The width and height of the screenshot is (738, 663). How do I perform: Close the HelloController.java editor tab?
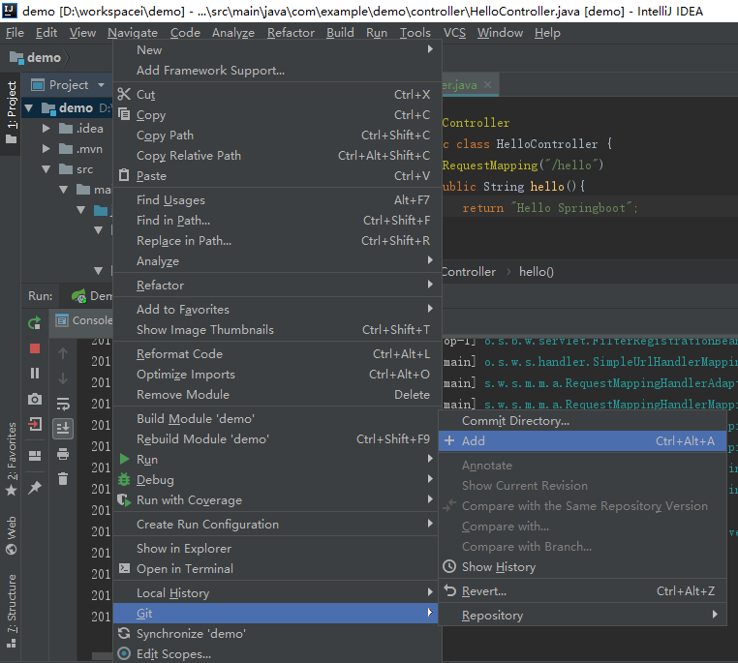pos(487,84)
